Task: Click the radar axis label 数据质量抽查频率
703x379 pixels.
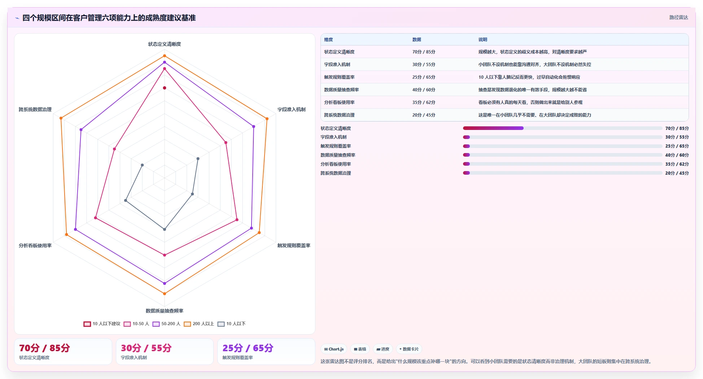Action: point(165,311)
